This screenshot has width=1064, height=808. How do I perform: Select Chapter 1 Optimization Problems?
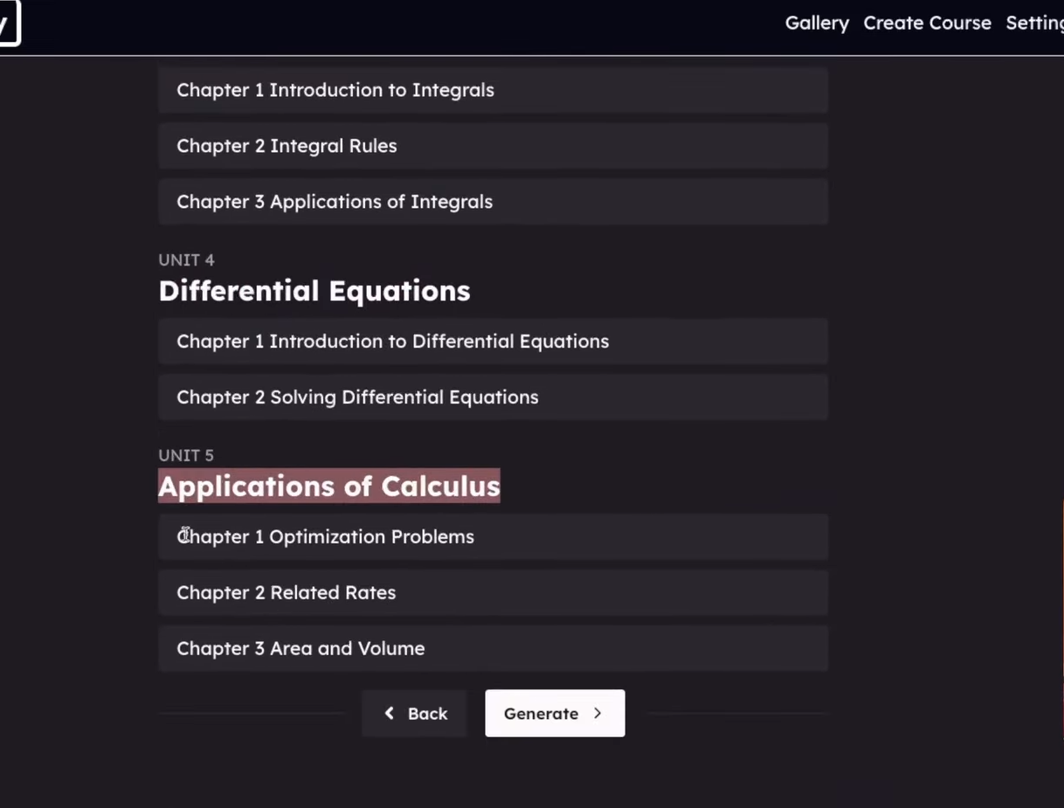pyautogui.click(x=493, y=536)
